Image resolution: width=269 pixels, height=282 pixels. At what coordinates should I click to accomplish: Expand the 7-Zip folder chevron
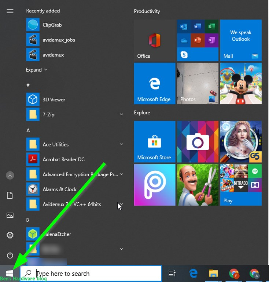[x=121, y=115]
